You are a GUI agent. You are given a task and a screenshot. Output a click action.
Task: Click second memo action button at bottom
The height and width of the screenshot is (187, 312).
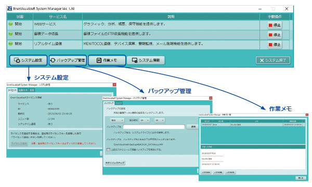pyautogui.click(x=218, y=172)
